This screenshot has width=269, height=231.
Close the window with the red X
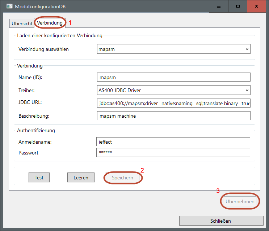[x=257, y=6]
